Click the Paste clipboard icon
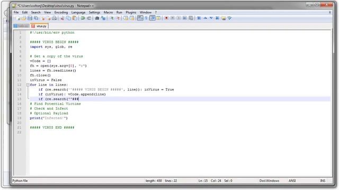Image resolution: width=339 pixels, height=190 pixels. pos(75,18)
